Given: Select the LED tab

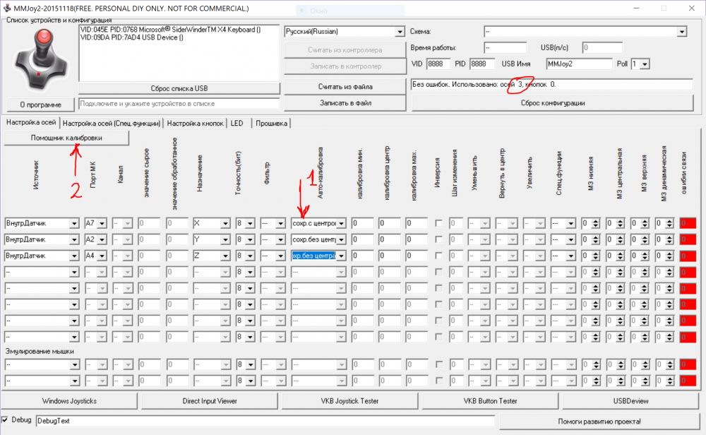Looking at the screenshot, I should 237,123.
